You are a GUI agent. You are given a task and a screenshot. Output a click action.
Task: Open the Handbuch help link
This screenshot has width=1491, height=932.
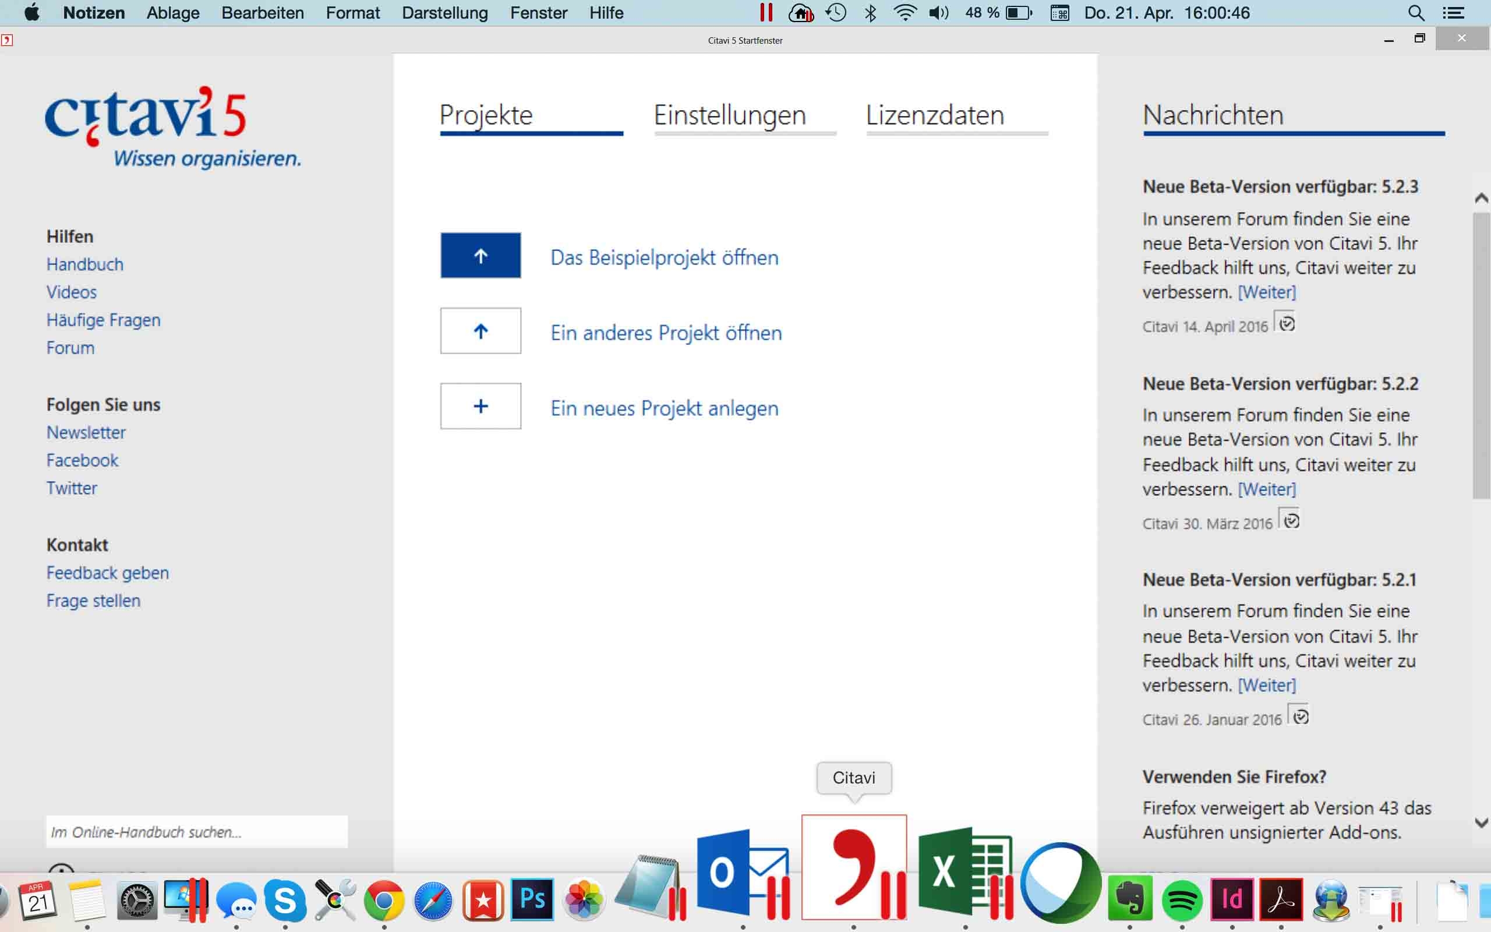click(x=85, y=264)
